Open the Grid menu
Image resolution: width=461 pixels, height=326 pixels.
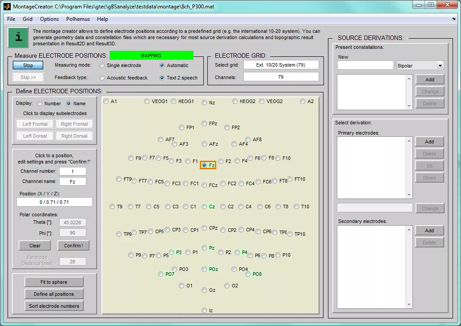[27, 19]
